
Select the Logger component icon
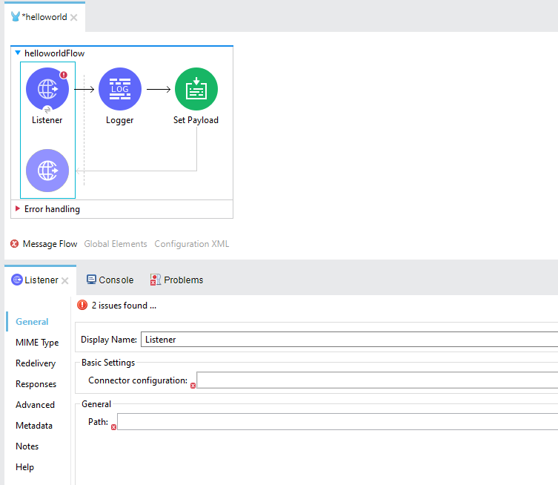[120, 89]
